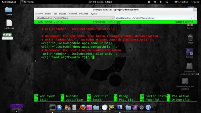Screen dimensions: 201x113
Task: Click the admin.site.urls line in nano
Action: 80,54
